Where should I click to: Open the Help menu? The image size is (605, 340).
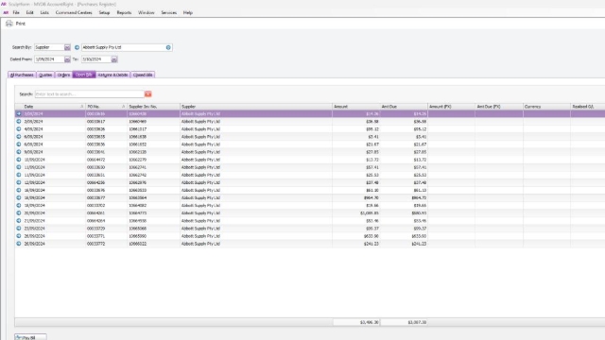[188, 12]
